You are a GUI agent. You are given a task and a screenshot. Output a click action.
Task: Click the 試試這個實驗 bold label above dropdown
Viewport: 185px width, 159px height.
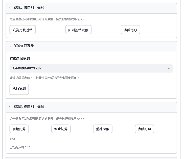pyautogui.click(x=20, y=58)
